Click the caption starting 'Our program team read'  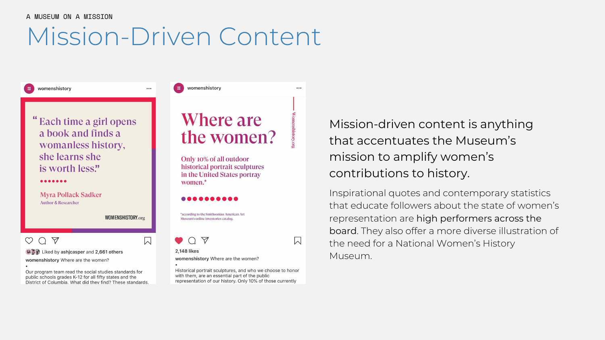coord(87,277)
